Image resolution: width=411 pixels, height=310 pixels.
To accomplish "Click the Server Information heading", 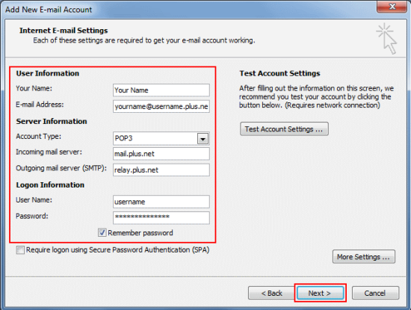I will coord(52,121).
